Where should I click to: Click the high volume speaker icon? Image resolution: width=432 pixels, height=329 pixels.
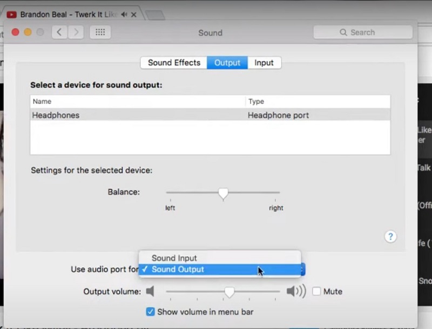pos(296,292)
